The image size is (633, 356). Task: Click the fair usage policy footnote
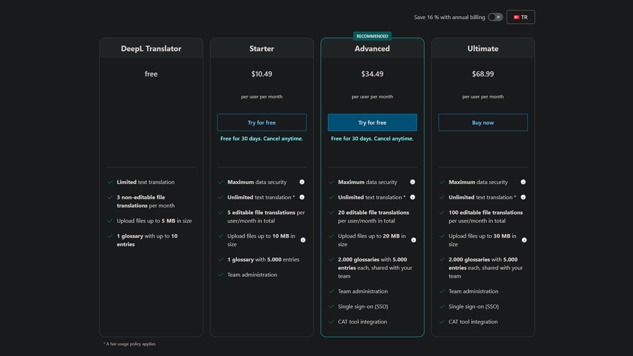point(129,344)
